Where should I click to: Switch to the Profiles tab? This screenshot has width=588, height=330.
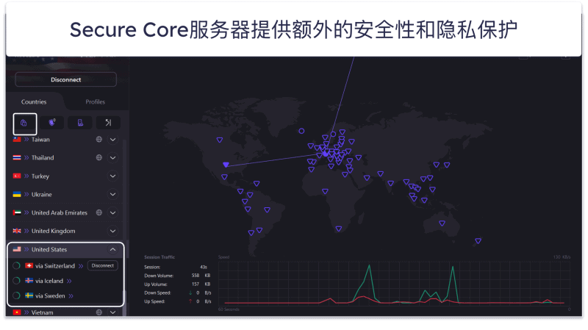click(x=96, y=101)
